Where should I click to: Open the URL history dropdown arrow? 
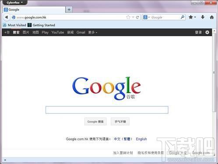click(x=133, y=17)
